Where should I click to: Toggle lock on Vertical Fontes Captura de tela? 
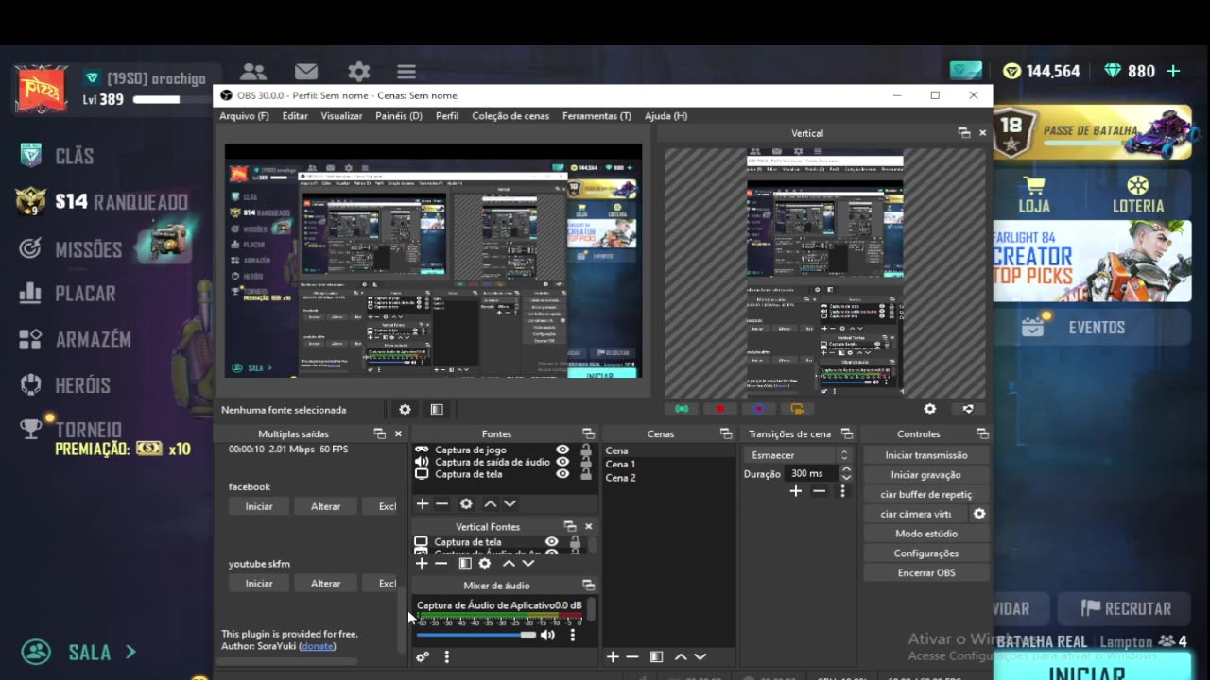(575, 542)
